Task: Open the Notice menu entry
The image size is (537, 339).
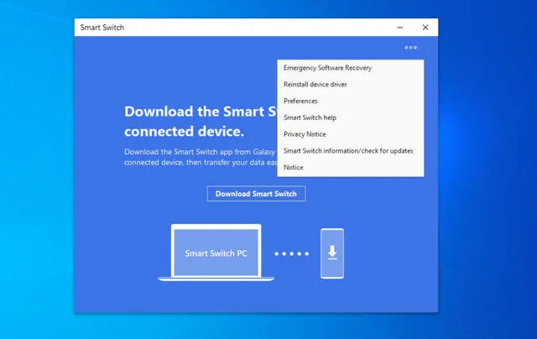Action: (x=351, y=168)
